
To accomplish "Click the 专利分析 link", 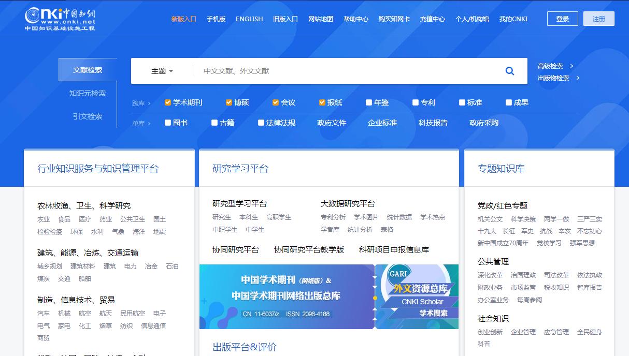I will pyautogui.click(x=333, y=217).
